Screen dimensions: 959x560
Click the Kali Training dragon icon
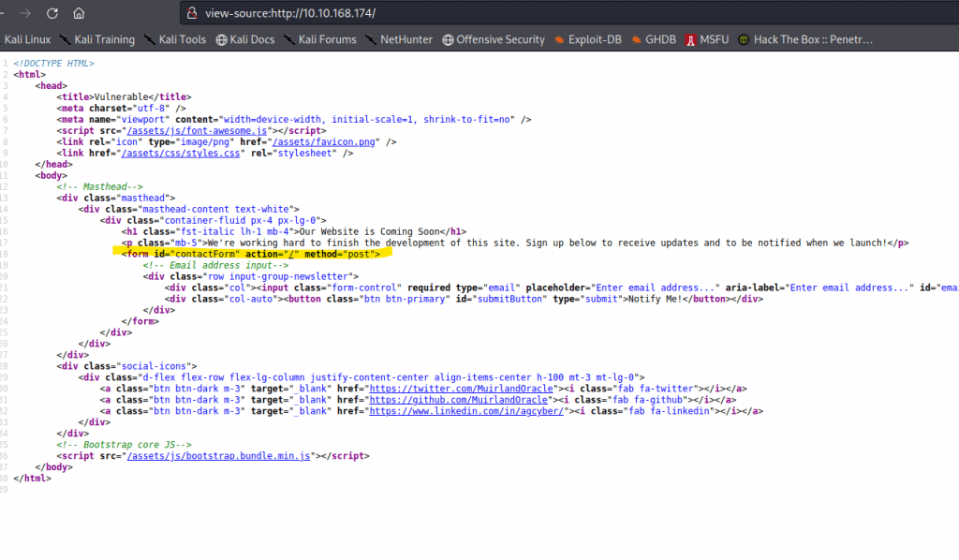pyautogui.click(x=65, y=39)
